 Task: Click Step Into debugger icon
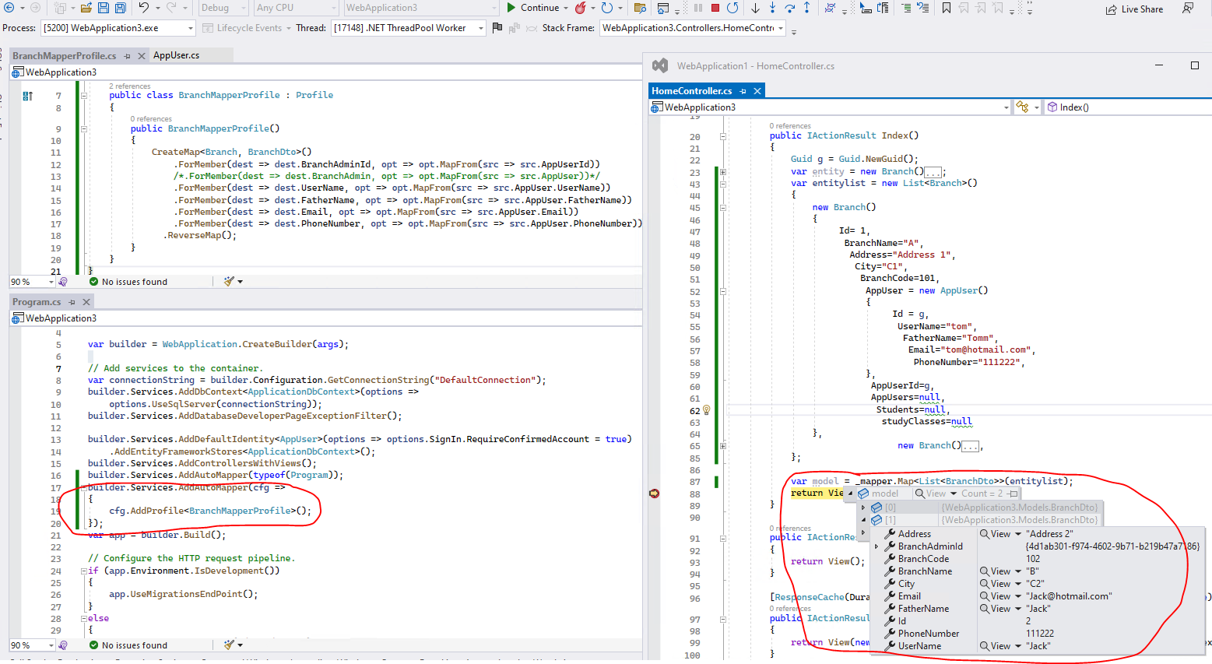772,8
